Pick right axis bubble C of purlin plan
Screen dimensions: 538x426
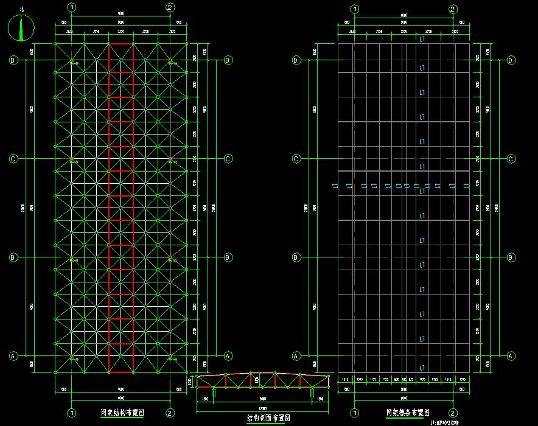(511, 159)
